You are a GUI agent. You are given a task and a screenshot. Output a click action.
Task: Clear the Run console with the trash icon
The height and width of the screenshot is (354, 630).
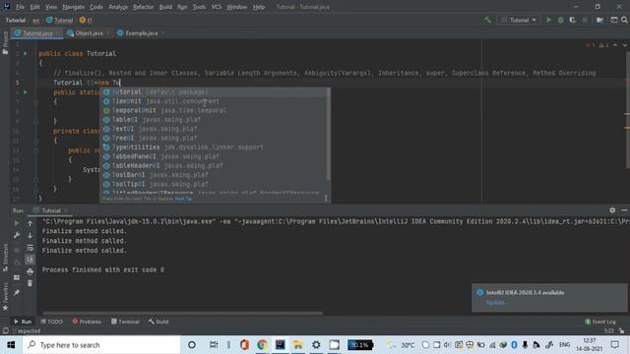click(31, 284)
